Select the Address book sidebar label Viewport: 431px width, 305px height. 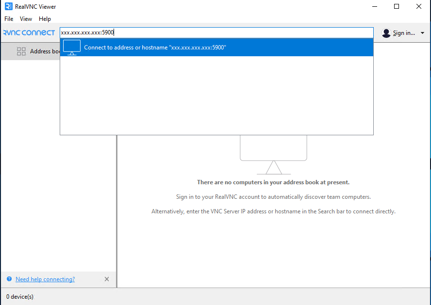pos(45,51)
